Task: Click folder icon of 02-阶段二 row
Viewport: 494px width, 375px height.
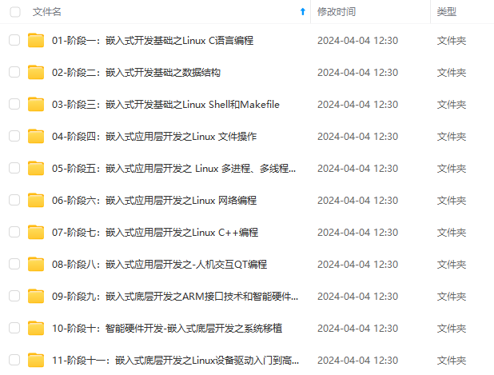Action: point(36,72)
